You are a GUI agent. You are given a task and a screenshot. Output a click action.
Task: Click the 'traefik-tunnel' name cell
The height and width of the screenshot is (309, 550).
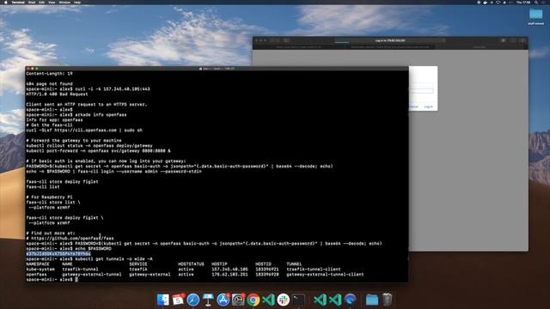80,269
